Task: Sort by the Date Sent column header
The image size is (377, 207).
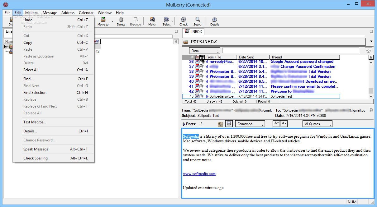Action: 253,57
